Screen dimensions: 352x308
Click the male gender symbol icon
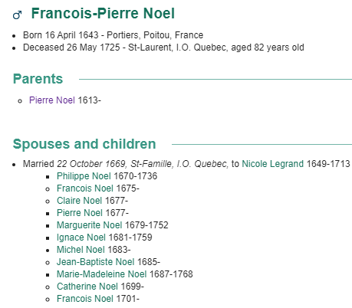[17, 15]
